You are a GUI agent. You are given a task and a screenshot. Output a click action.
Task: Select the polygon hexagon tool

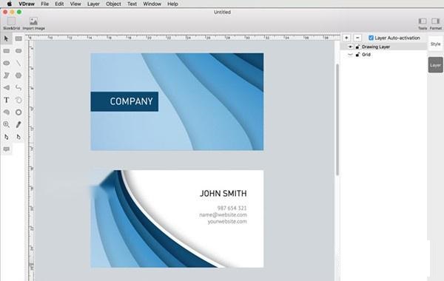click(18, 75)
